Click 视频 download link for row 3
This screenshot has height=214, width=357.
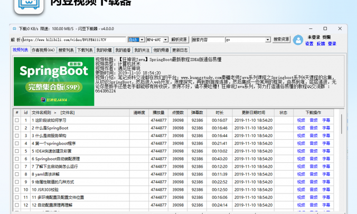301,135
